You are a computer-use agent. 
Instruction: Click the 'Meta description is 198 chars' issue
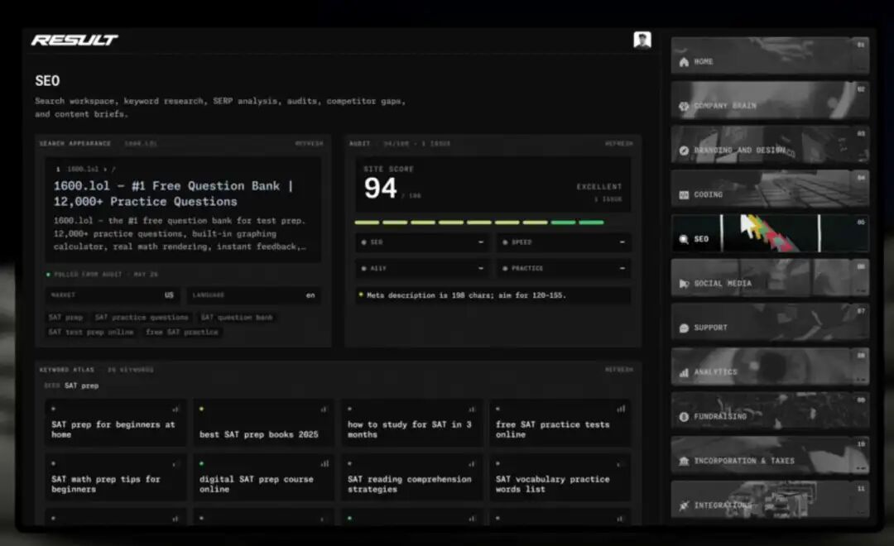(493, 295)
